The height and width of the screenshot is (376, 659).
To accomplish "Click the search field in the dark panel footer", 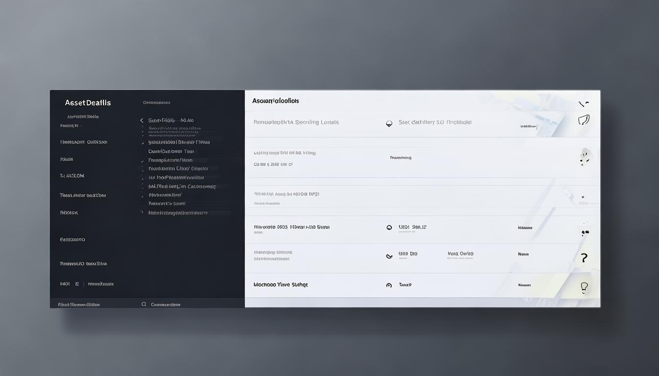I will 166,305.
